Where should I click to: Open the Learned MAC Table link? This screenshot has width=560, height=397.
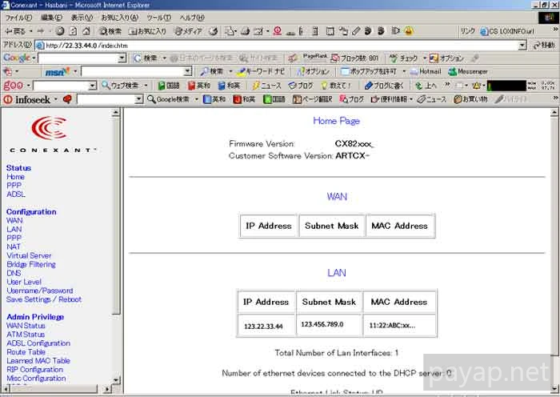point(38,360)
